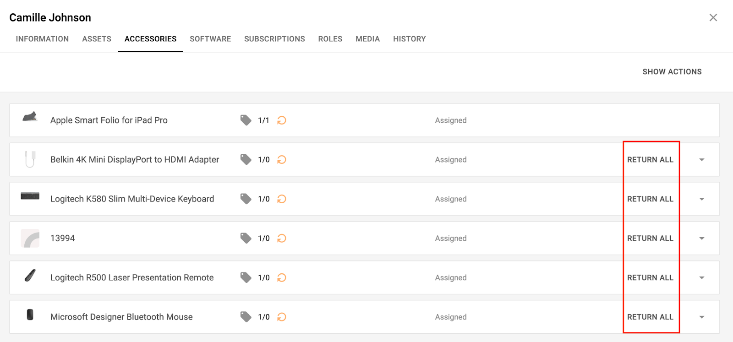Expand dropdown arrow for Belkin 4K adapter row

tap(702, 160)
